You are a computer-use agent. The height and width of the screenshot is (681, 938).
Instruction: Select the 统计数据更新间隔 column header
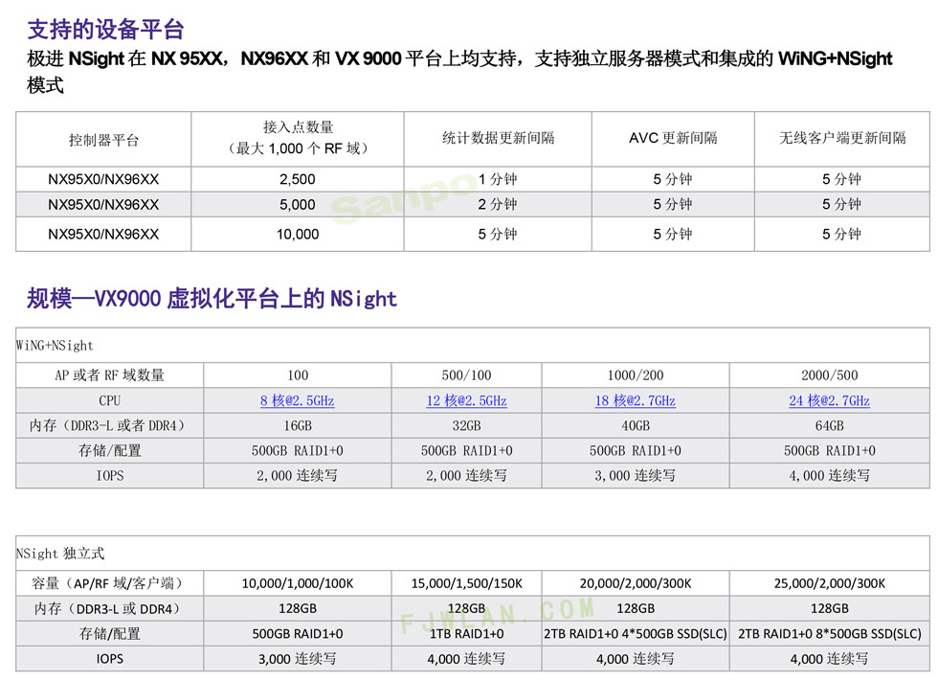498,138
